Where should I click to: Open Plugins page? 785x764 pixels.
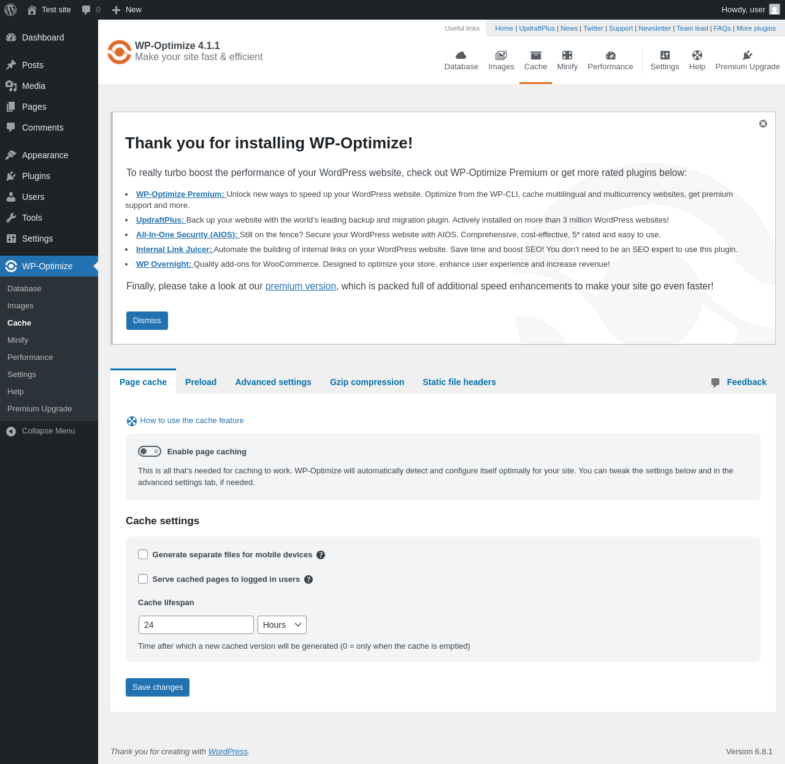[x=49, y=176]
